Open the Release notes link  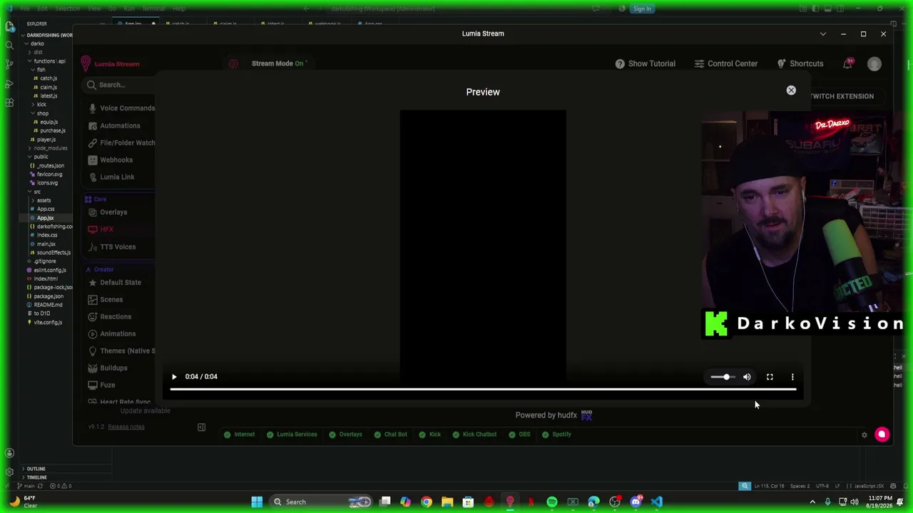coord(126,427)
